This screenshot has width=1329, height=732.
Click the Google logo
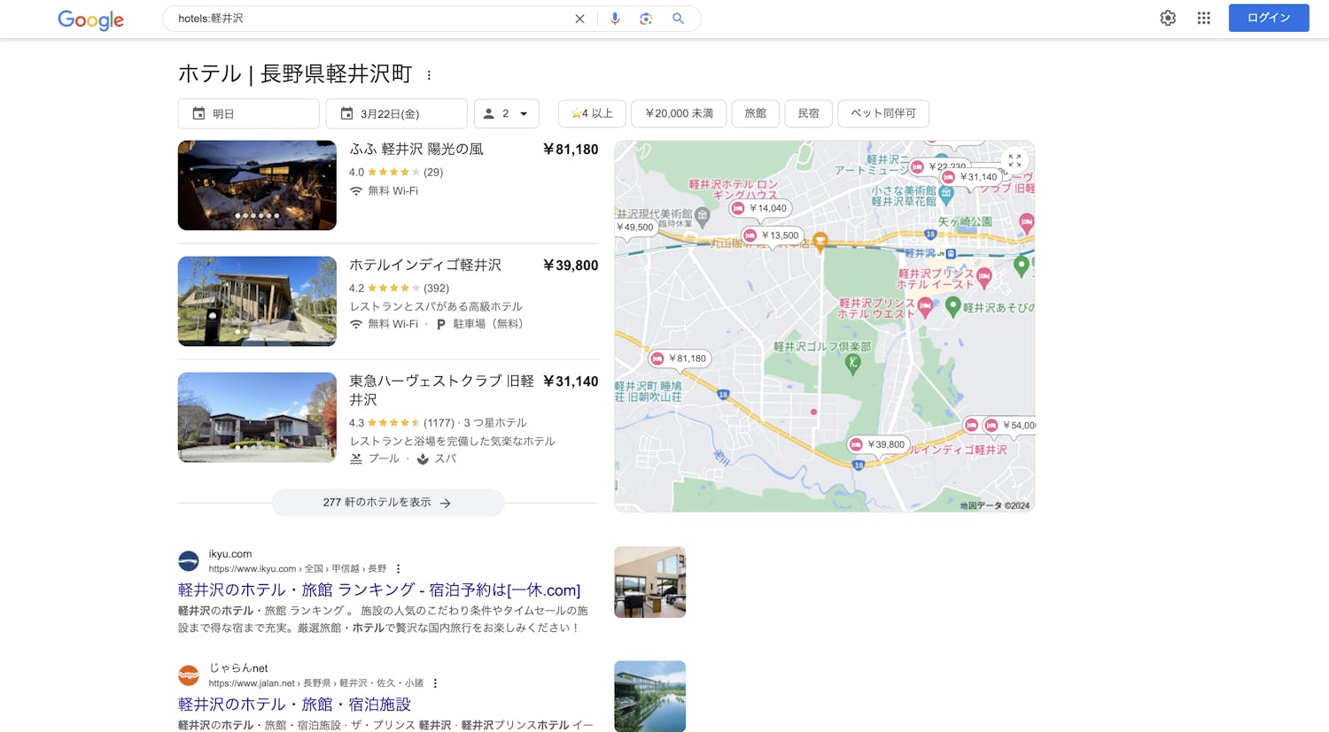coord(90,19)
